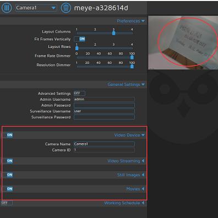218x218 pixels.
Task: Expand the Movies section
Action: pyautogui.click(x=135, y=189)
